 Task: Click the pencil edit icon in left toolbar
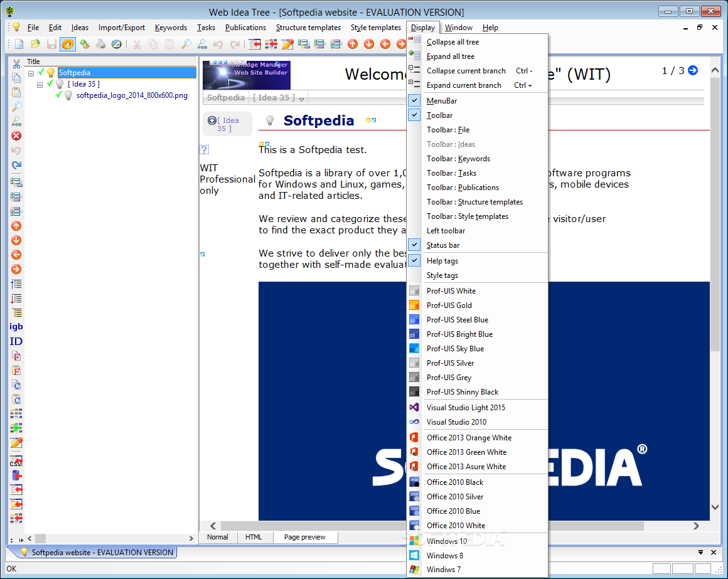point(16,443)
